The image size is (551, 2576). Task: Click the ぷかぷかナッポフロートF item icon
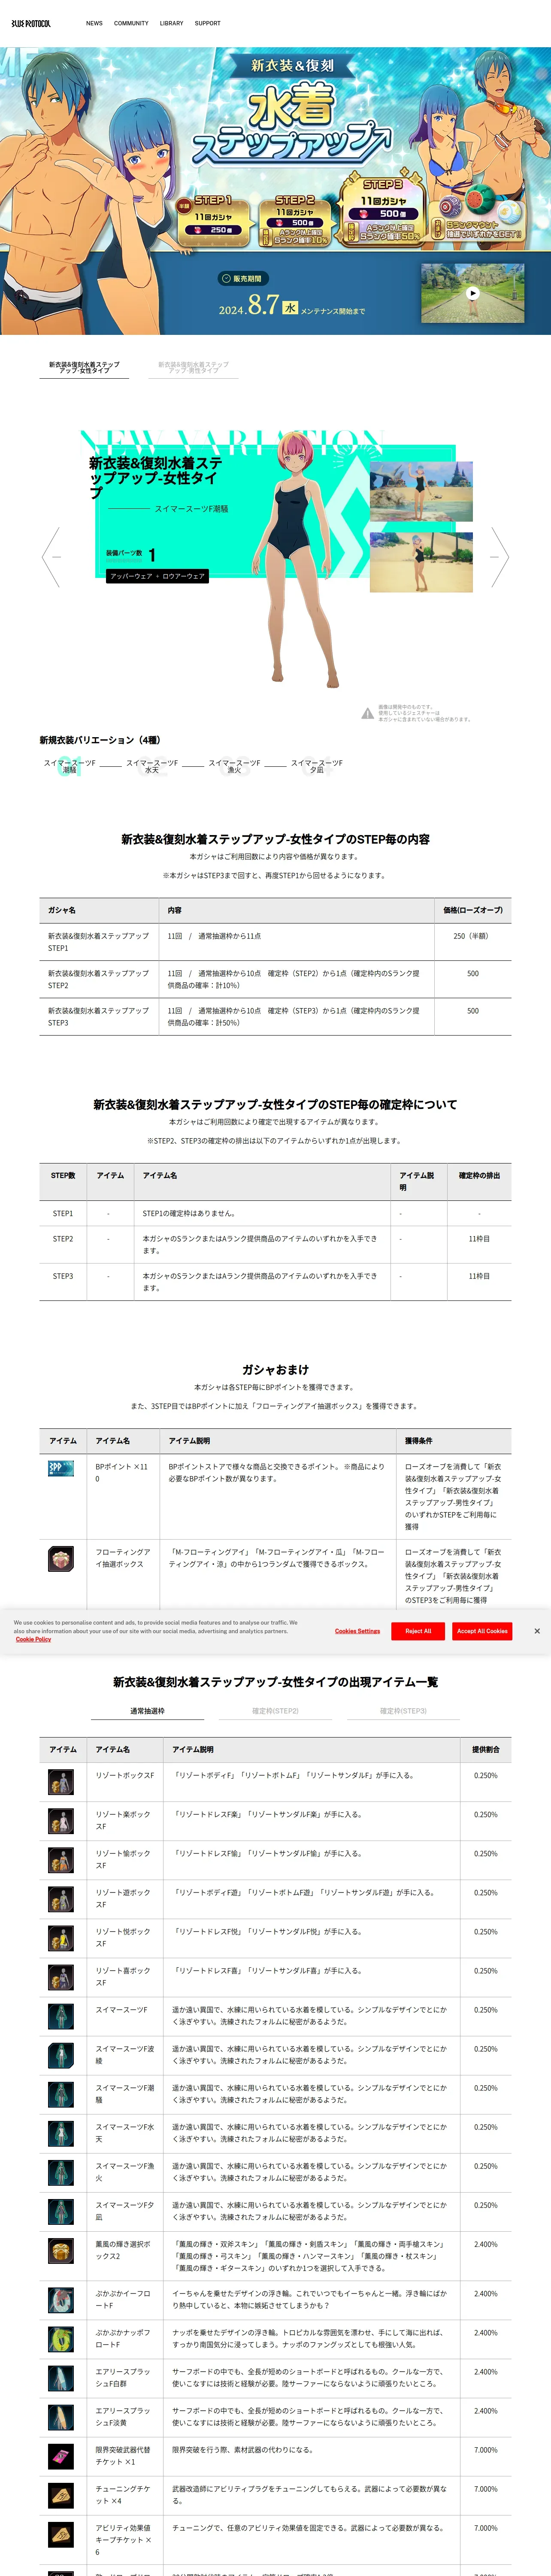pyautogui.click(x=61, y=2339)
